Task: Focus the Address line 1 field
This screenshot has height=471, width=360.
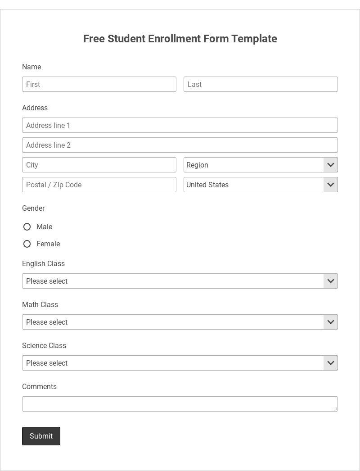Action: click(180, 125)
